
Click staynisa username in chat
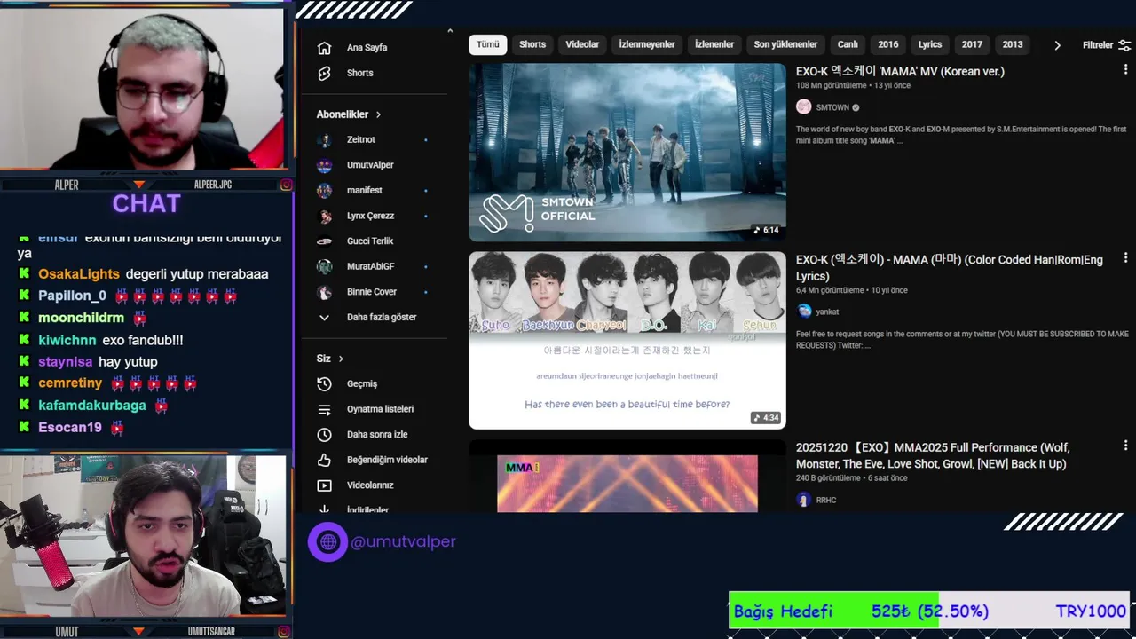tap(66, 362)
